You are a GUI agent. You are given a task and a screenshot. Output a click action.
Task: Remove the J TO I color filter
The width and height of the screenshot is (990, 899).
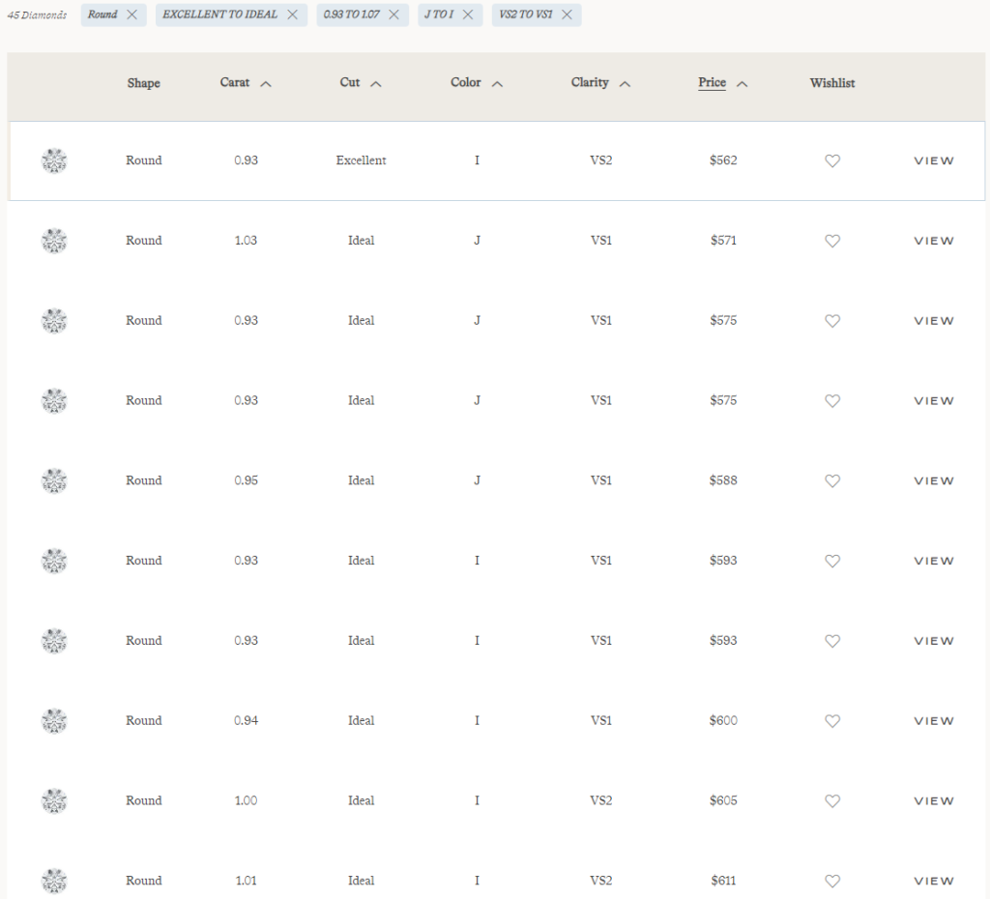467,14
